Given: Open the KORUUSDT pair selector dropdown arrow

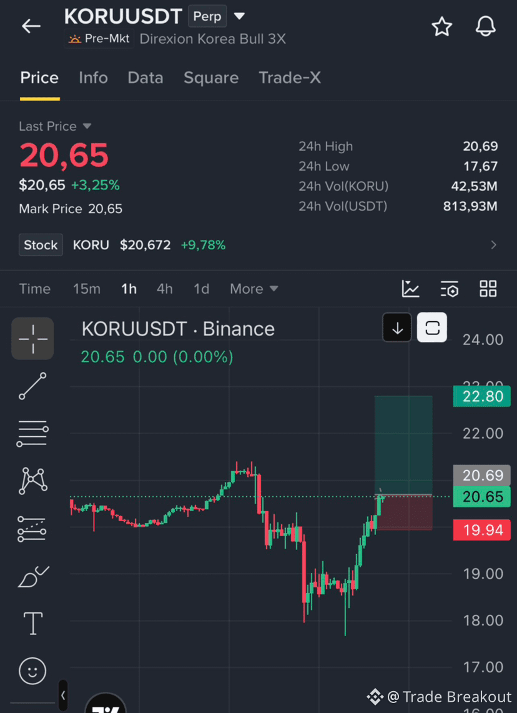Looking at the screenshot, I should (239, 16).
